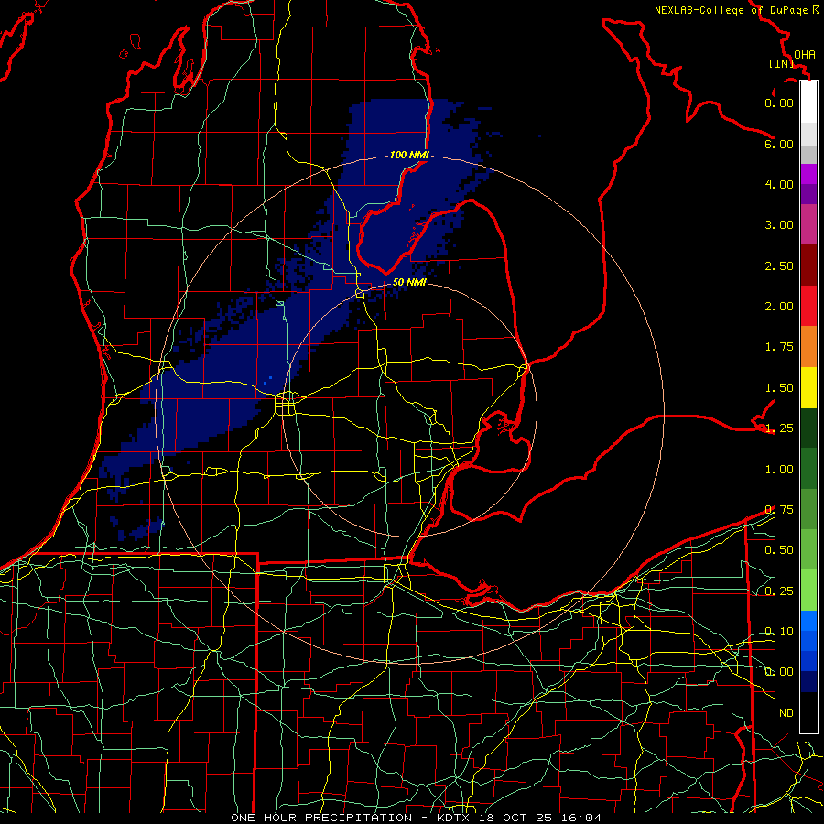Screen dimensions: 824x824
Task: Click the 3.00 legend value
Action: click(779, 225)
